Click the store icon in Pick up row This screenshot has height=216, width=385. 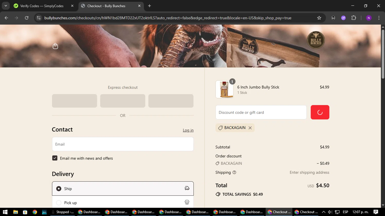click(x=187, y=202)
